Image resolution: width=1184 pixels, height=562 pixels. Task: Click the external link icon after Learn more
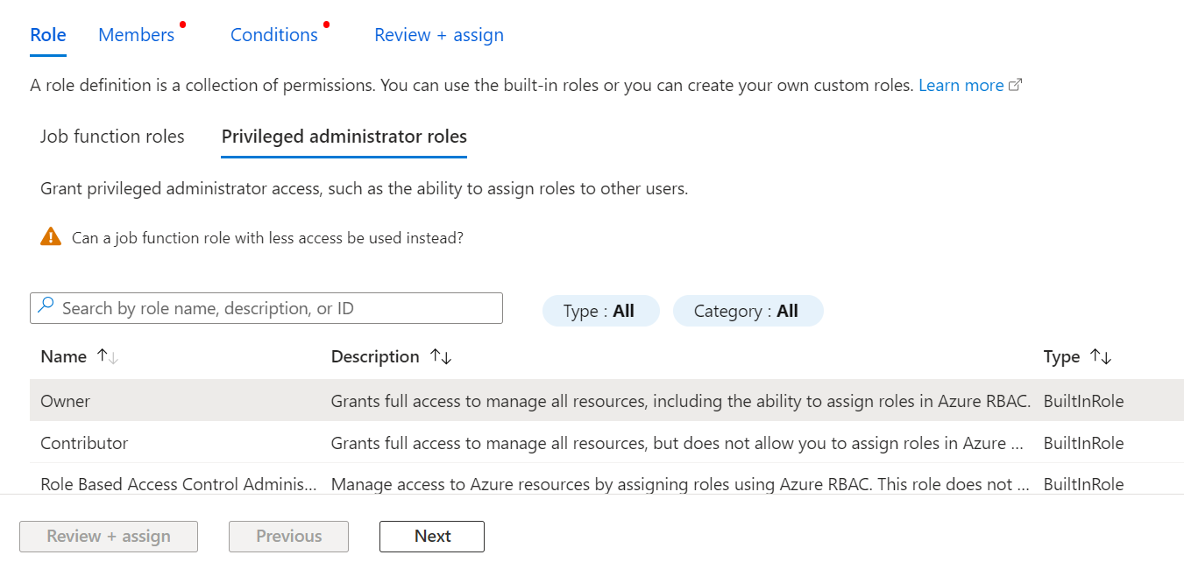click(1016, 86)
